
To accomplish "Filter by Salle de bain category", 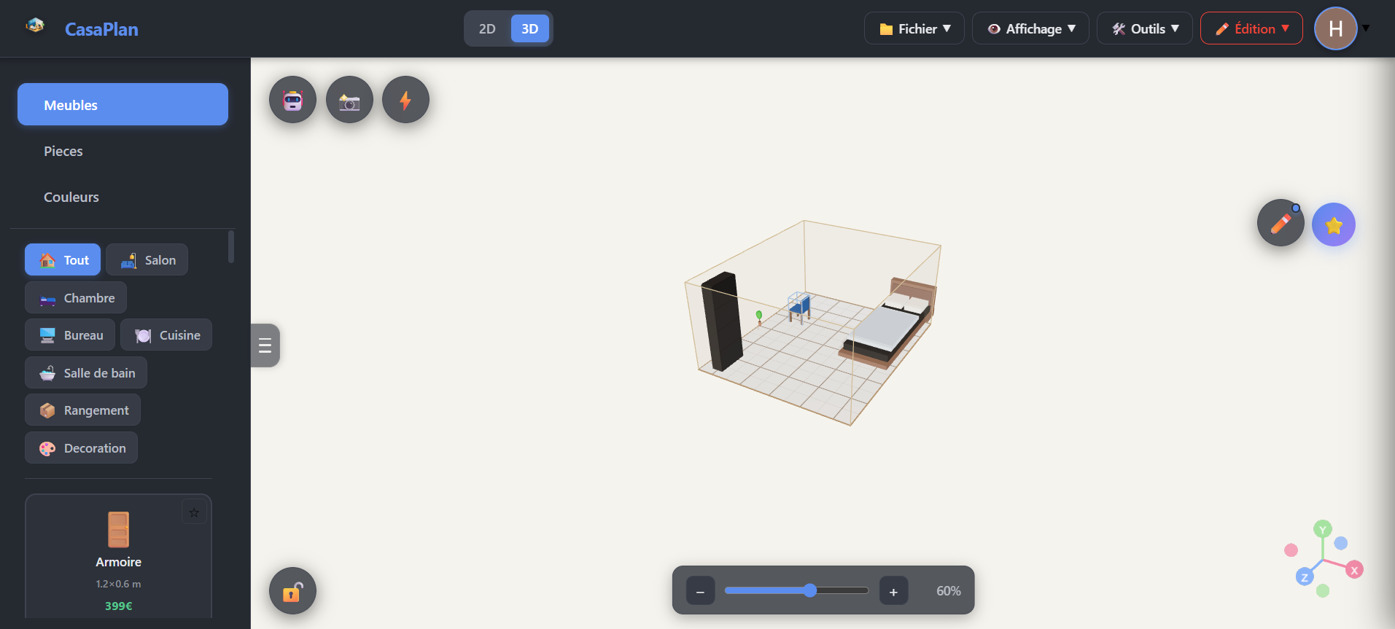I will [x=86, y=373].
